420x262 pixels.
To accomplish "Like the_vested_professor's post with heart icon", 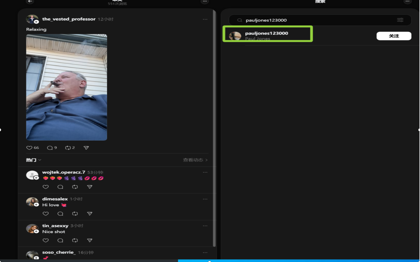I will click(x=29, y=148).
